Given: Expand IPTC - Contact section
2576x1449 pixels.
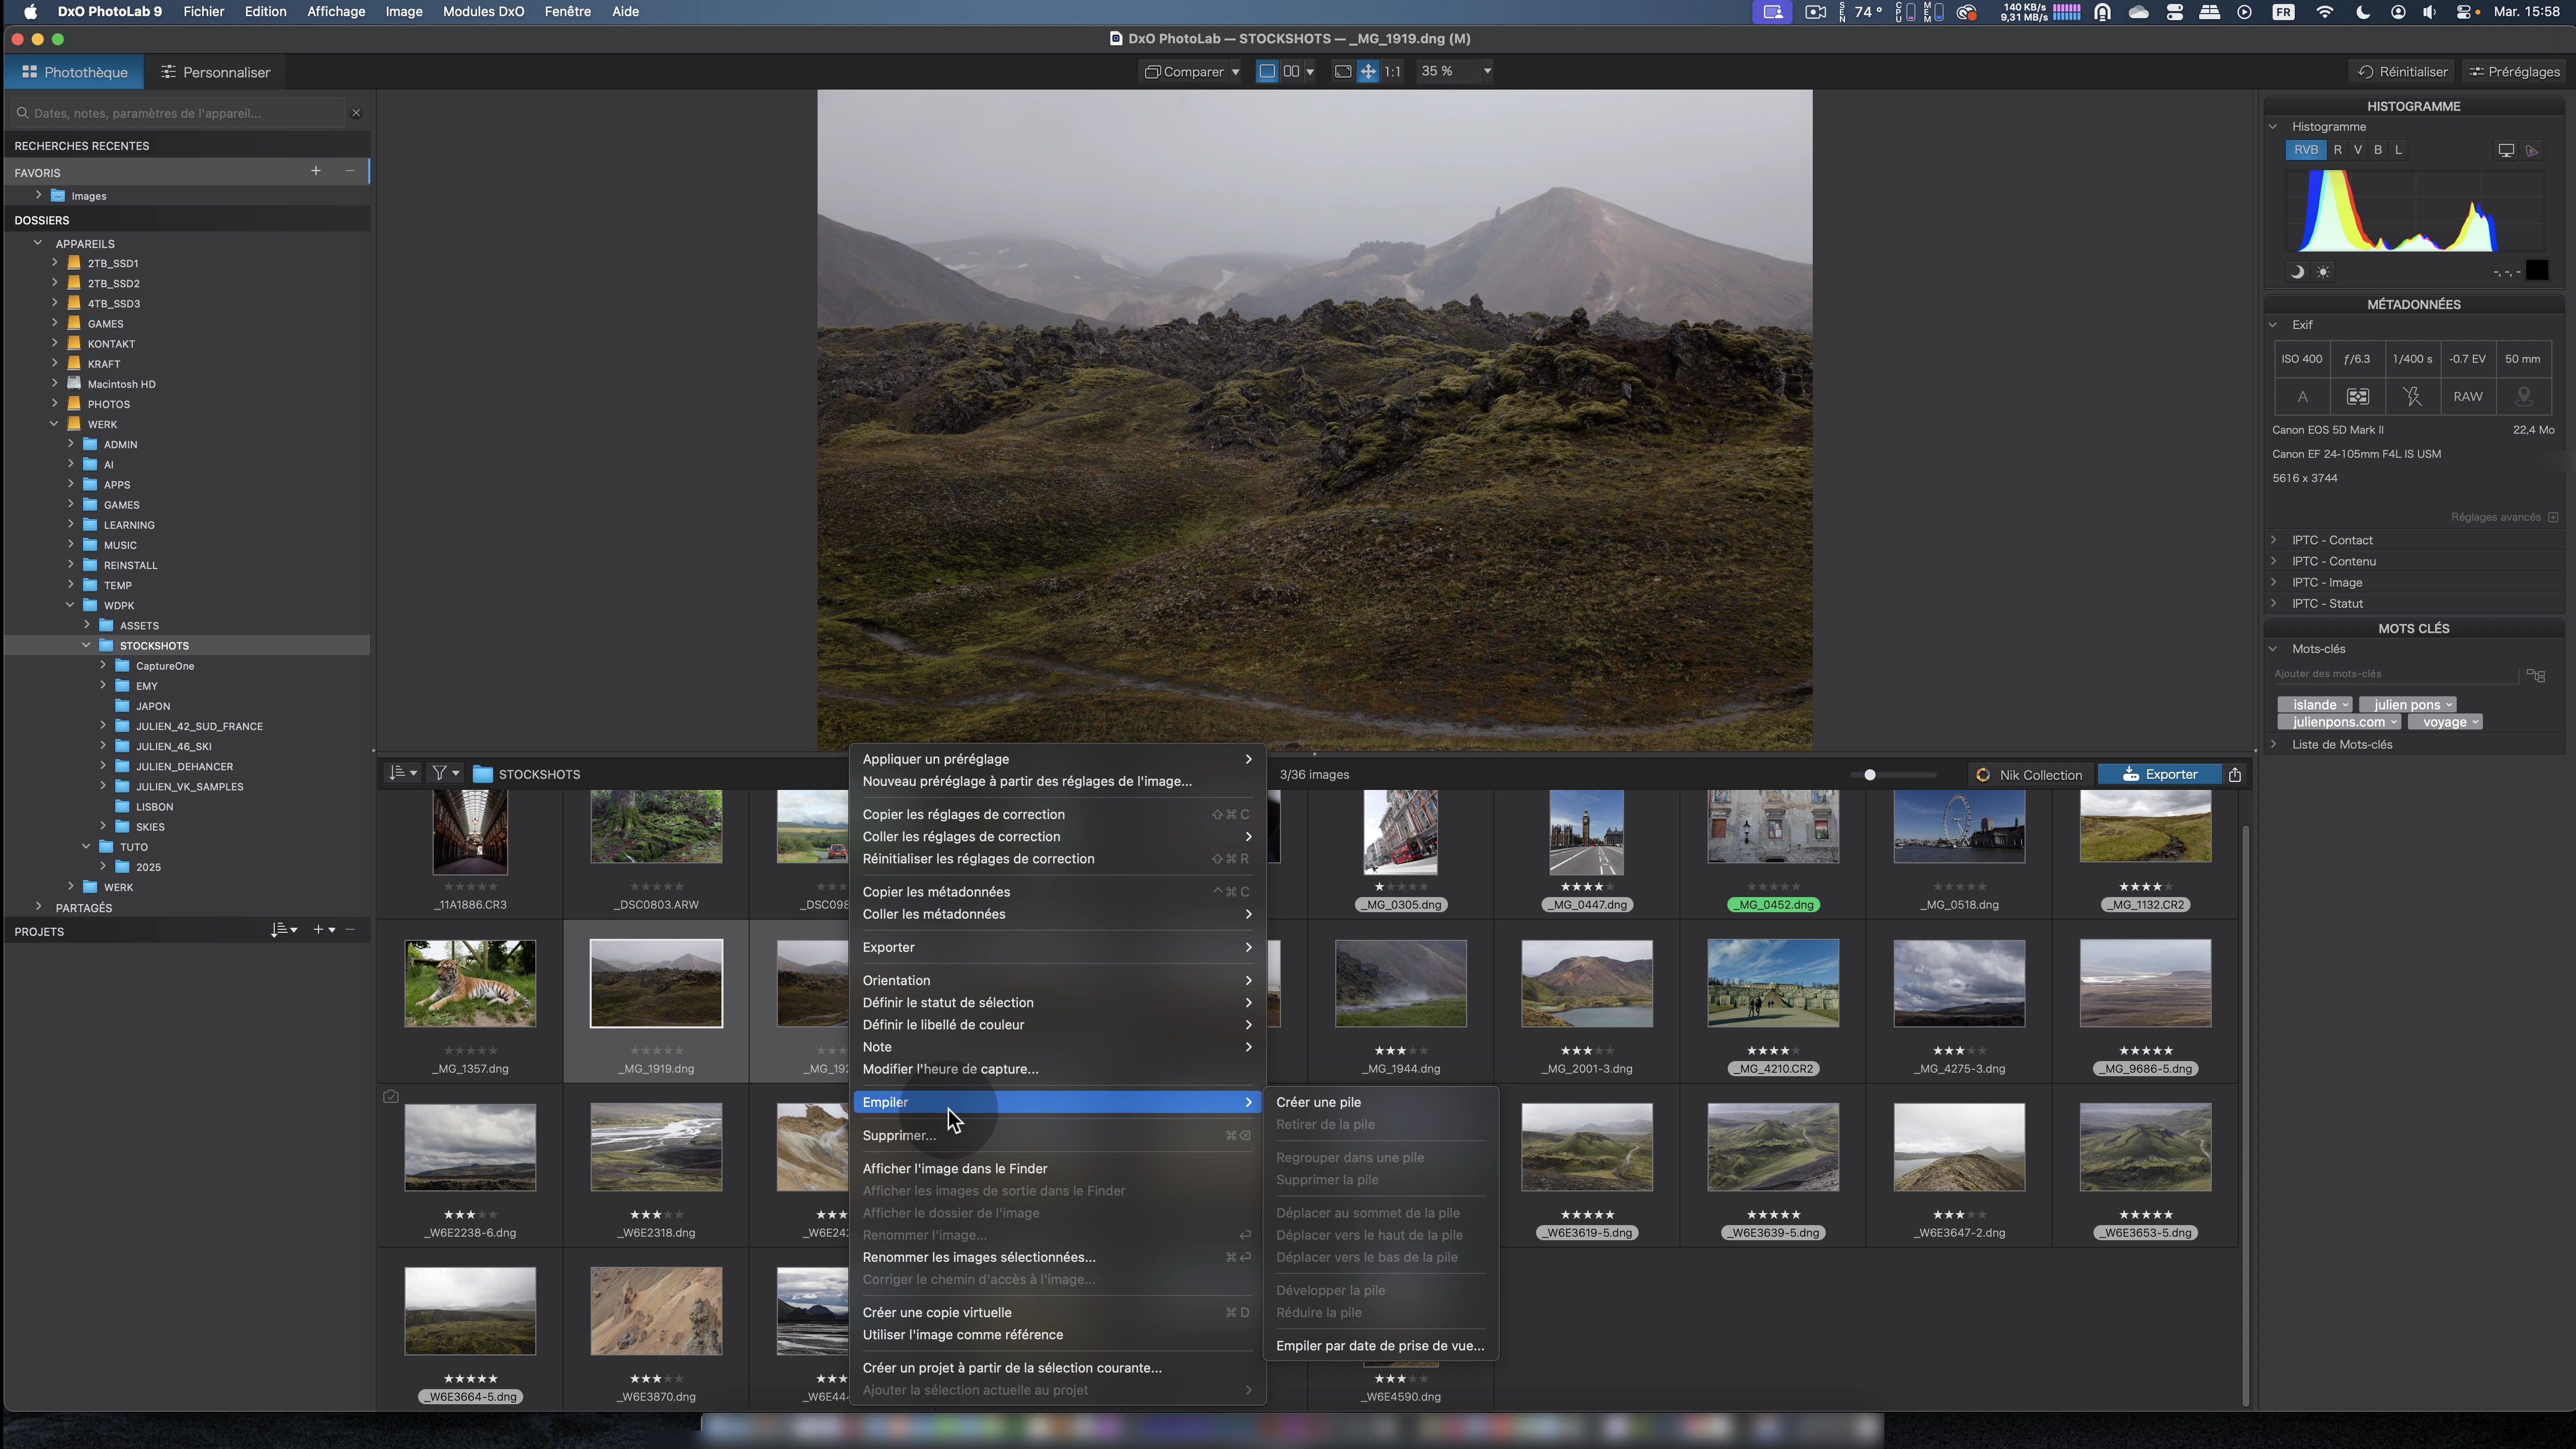Looking at the screenshot, I should click(2273, 540).
